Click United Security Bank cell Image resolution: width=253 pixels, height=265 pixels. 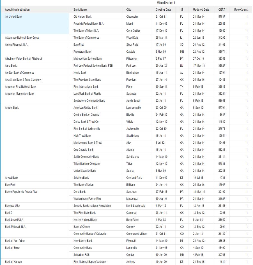coord(95,171)
